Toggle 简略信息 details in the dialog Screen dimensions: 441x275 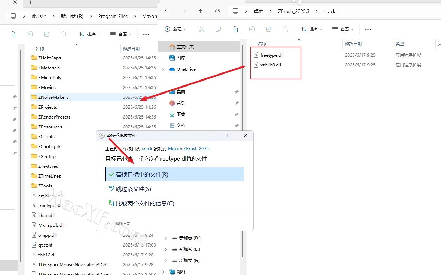pyautogui.click(x=119, y=223)
